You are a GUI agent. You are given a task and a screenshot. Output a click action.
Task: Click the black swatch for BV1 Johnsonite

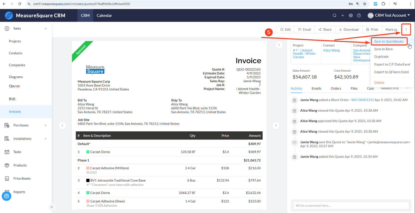pyautogui.click(x=88, y=180)
